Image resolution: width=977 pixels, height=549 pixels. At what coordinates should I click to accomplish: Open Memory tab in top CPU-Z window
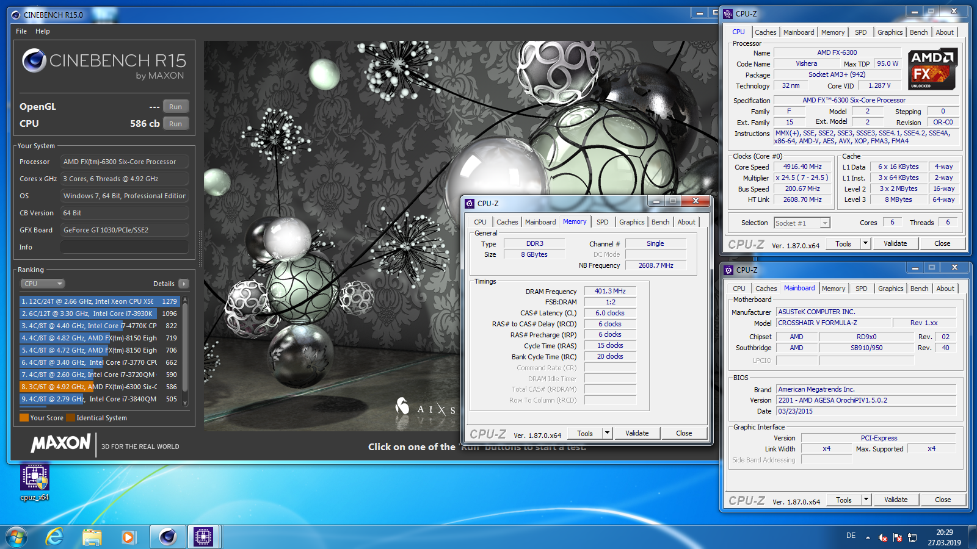(x=833, y=32)
